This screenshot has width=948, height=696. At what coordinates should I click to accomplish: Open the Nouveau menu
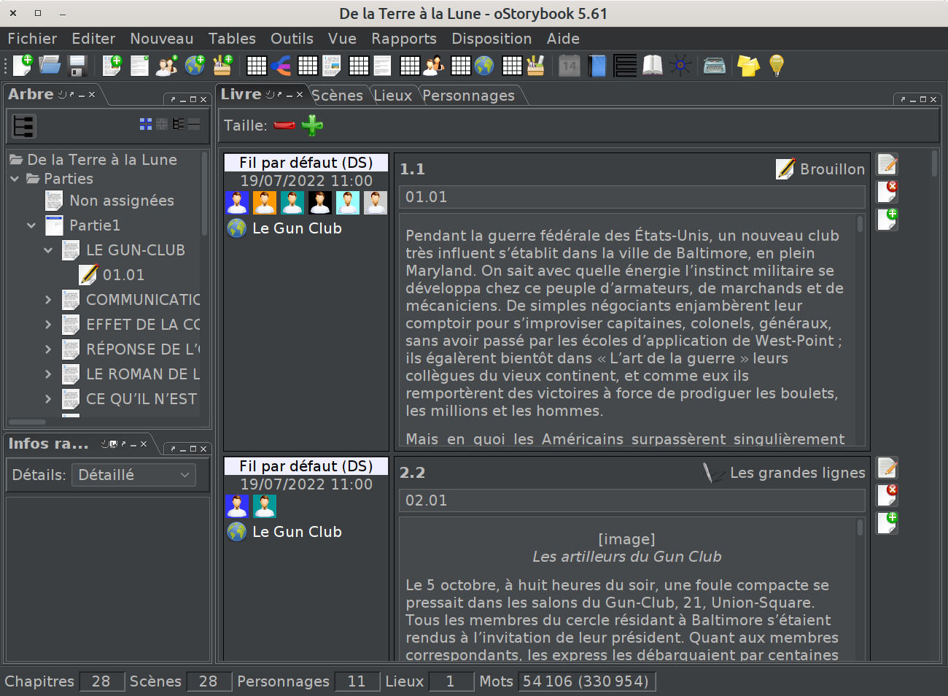162,39
